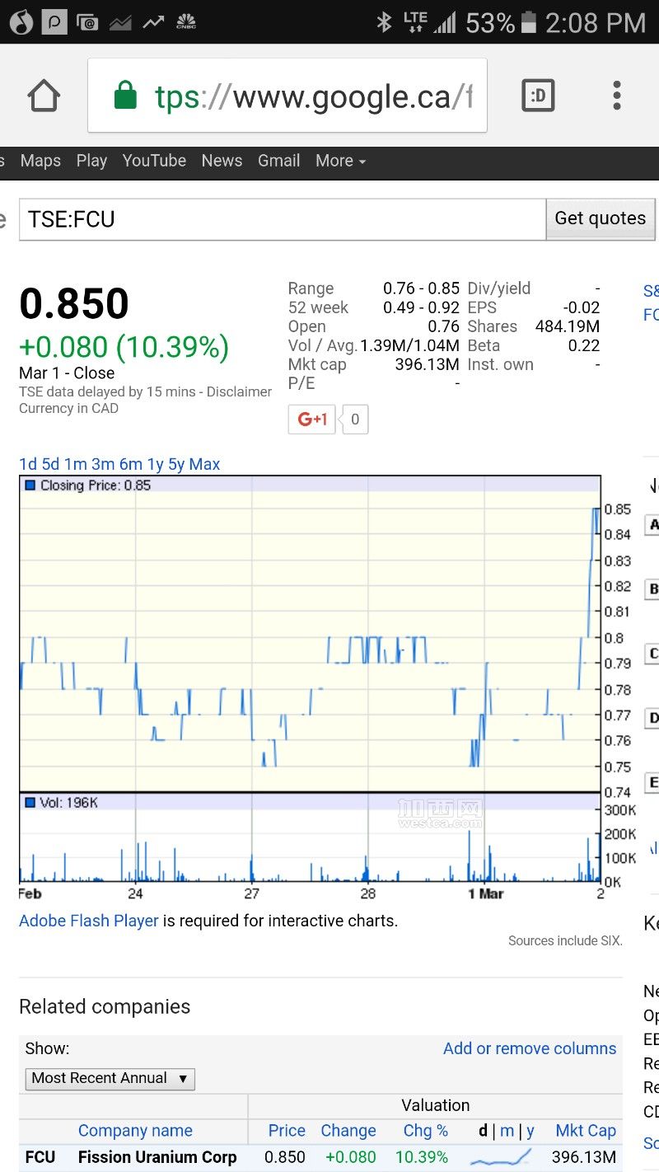The image size is (659, 1172).
Task: Click the TSE:FCU search field
Action: (283, 219)
